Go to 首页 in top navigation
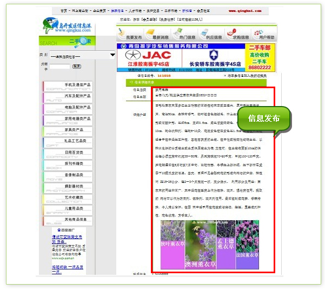The width and height of the screenshot is (325, 290). (64, 11)
